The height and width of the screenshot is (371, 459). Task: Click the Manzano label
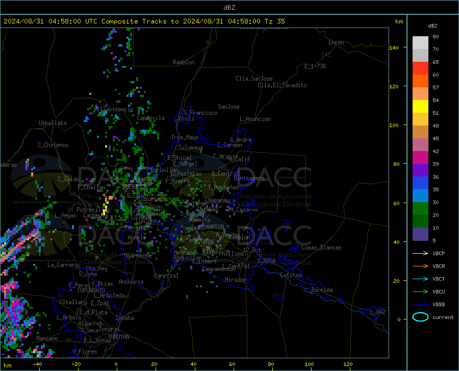[47, 338]
